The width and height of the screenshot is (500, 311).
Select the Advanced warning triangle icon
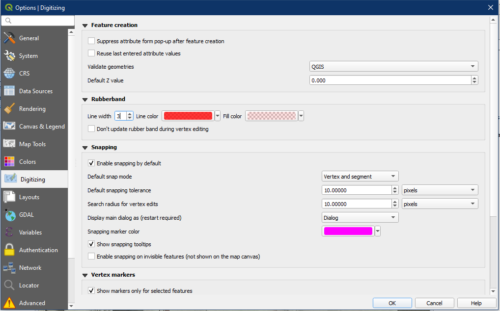point(9,303)
